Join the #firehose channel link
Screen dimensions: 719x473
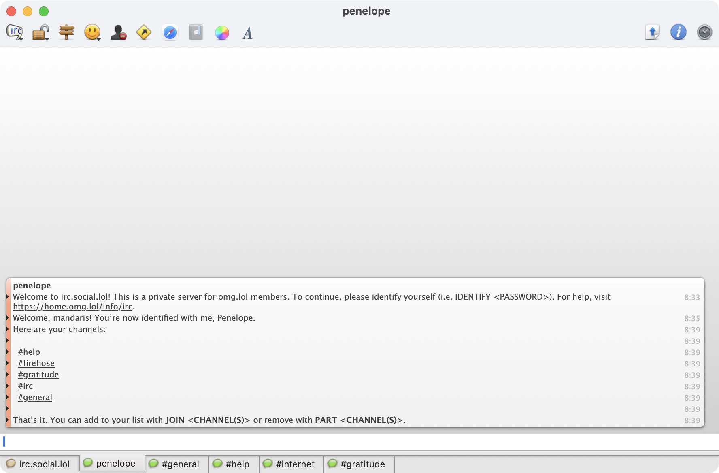click(x=36, y=363)
